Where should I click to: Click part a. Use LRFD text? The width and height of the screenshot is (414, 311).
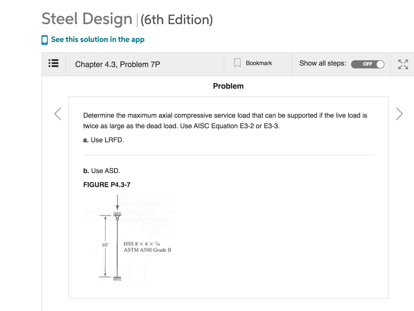click(103, 140)
